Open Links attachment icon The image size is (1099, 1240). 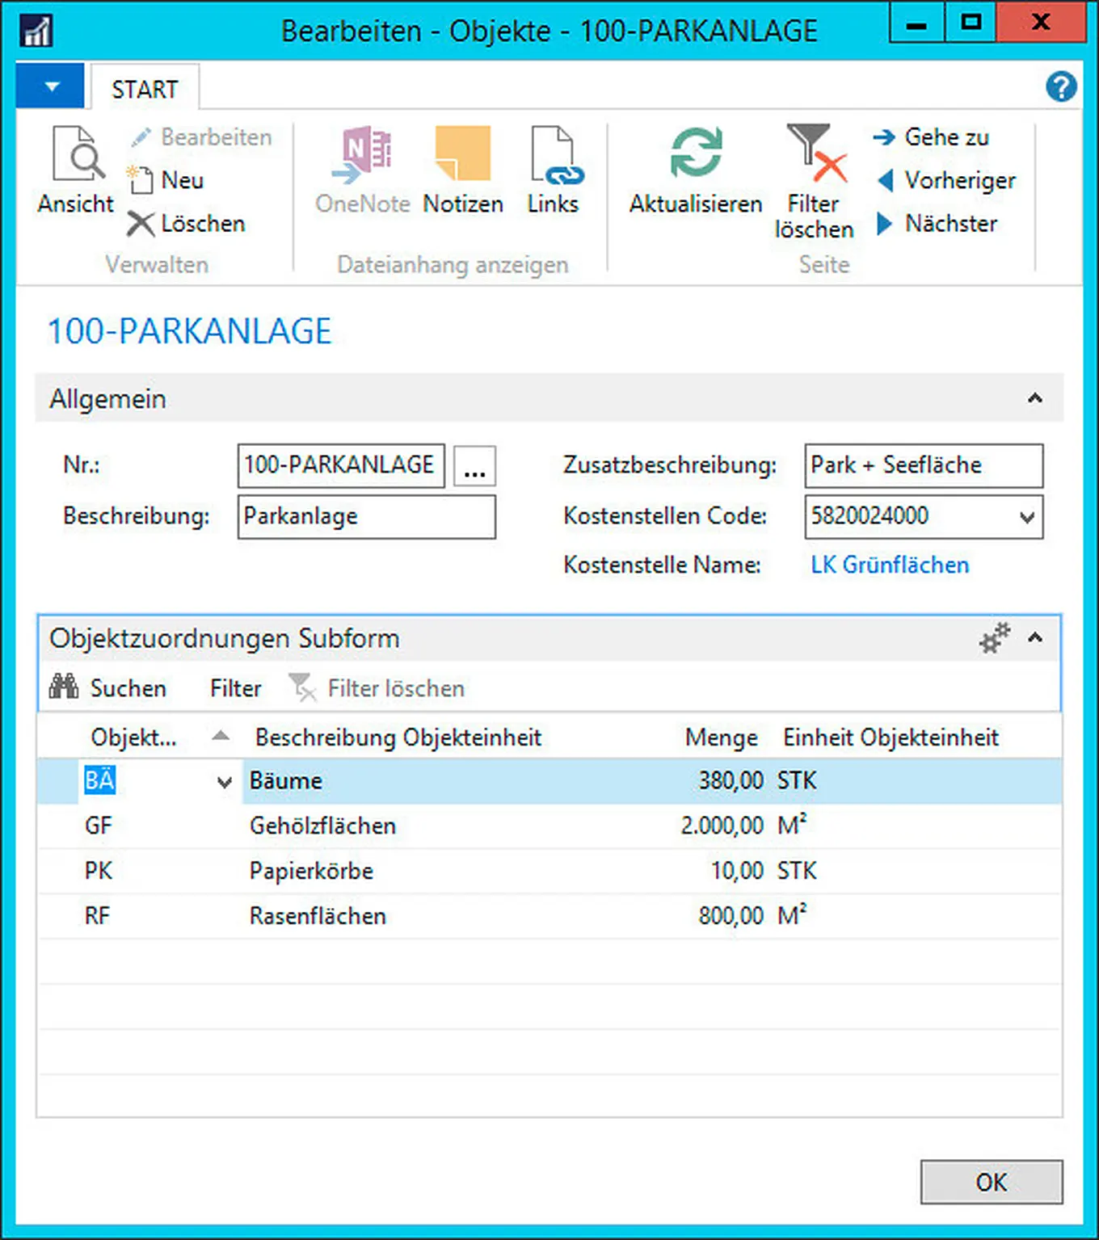pyautogui.click(x=554, y=155)
